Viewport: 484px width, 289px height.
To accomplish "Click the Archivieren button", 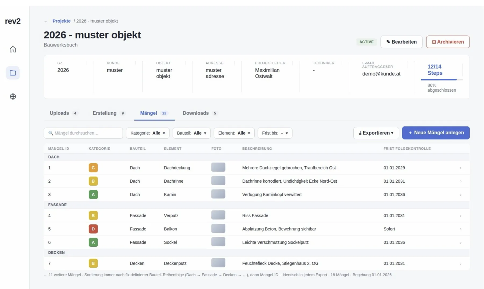I will [448, 42].
